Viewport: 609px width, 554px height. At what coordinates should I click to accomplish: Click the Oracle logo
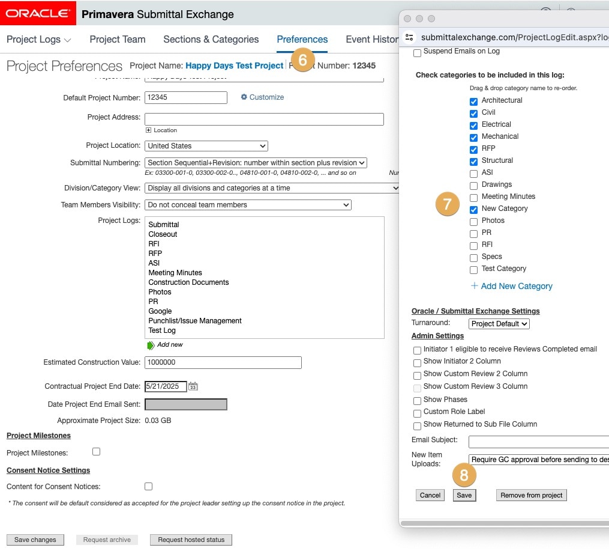[38, 13]
